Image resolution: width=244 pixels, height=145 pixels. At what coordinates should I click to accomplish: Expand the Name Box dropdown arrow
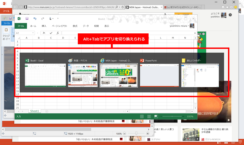click(x=33, y=33)
